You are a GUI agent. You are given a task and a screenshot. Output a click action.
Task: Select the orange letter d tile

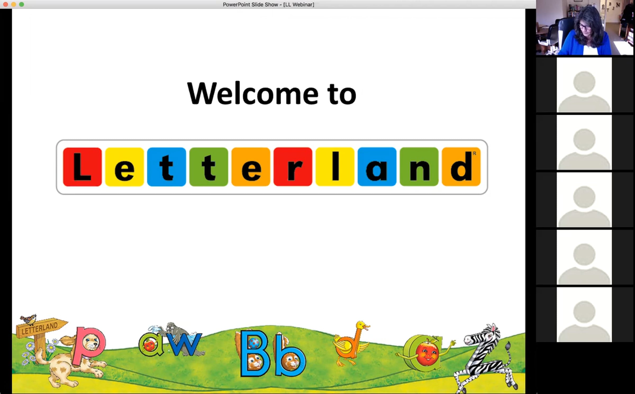(461, 167)
